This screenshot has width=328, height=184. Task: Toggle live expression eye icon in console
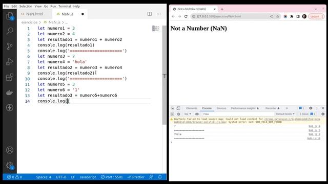[x=197, y=114]
